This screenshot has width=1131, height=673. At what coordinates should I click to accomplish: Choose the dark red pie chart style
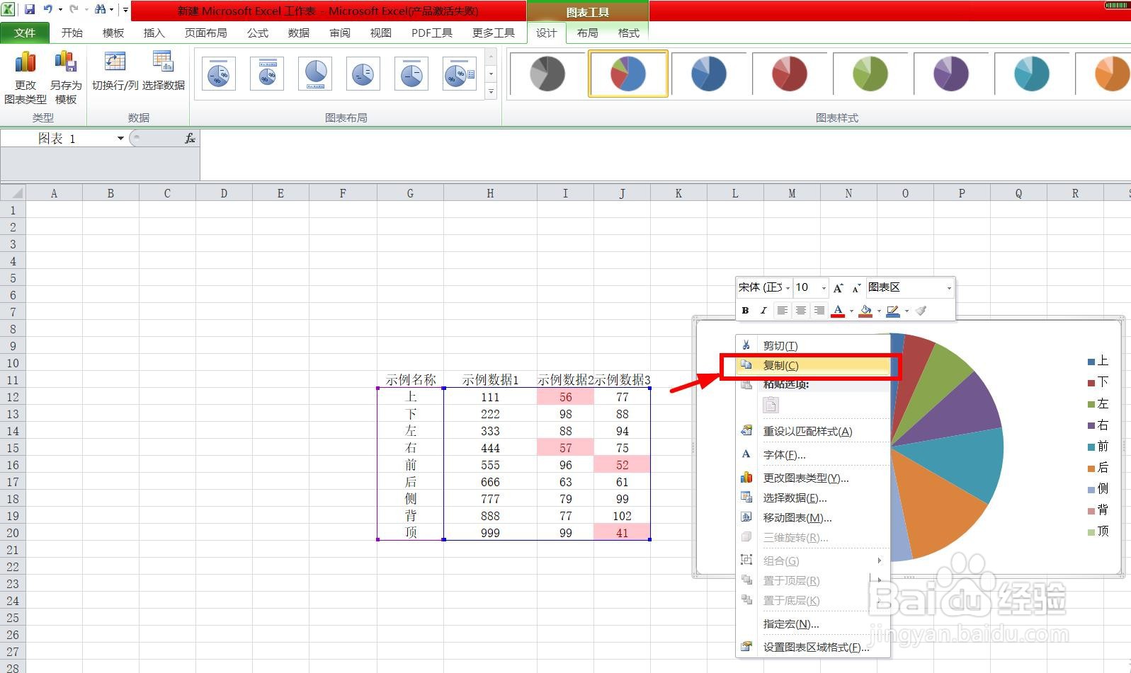coord(790,74)
